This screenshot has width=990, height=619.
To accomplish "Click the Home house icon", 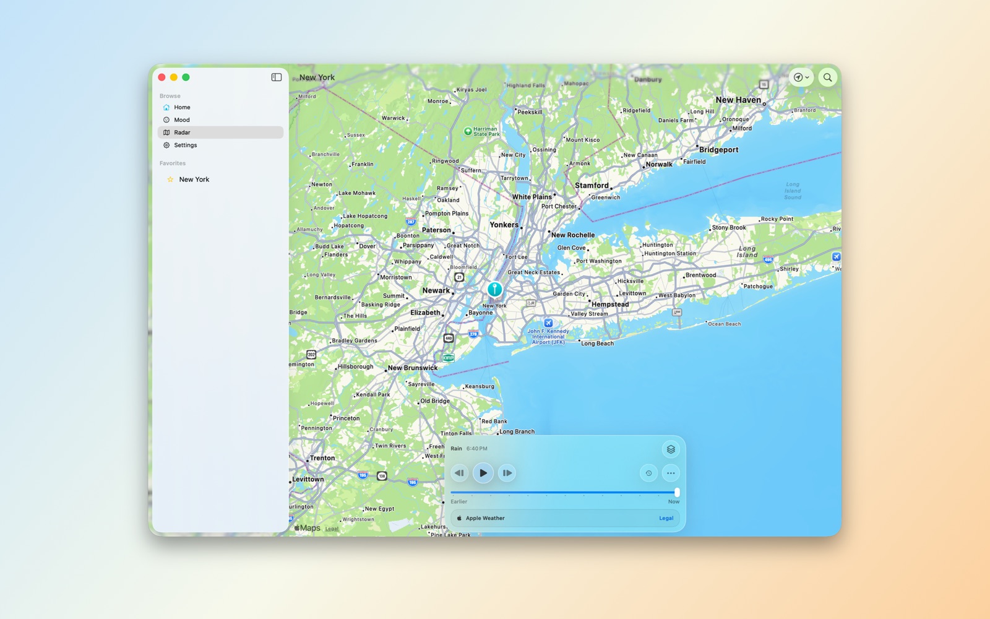I will pos(166,107).
